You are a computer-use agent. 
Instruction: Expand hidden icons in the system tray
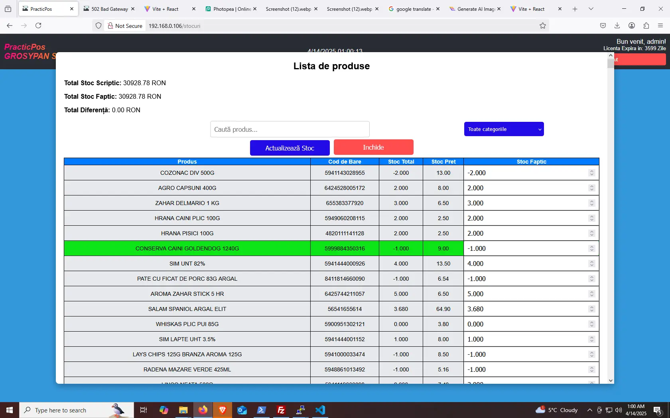point(589,410)
